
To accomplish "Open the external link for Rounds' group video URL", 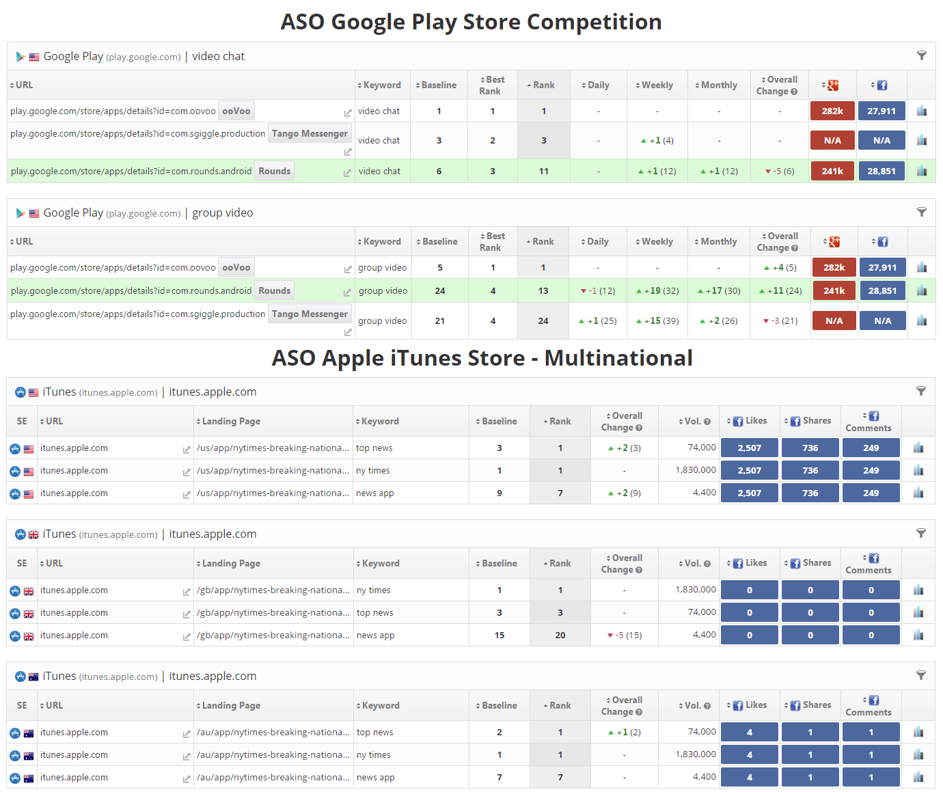I will click(x=347, y=292).
